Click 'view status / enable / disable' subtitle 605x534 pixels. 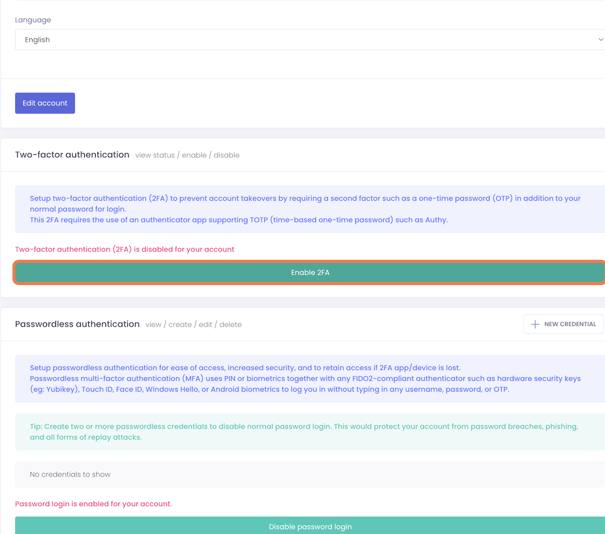click(x=187, y=155)
